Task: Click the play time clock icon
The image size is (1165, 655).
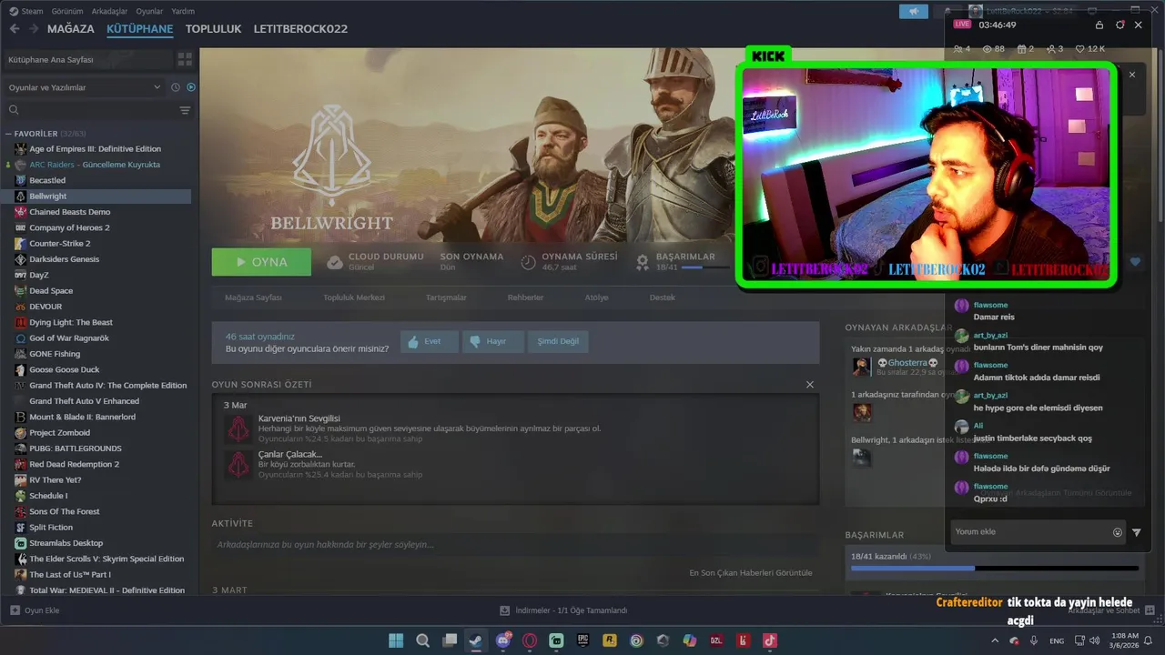Action: click(x=528, y=262)
